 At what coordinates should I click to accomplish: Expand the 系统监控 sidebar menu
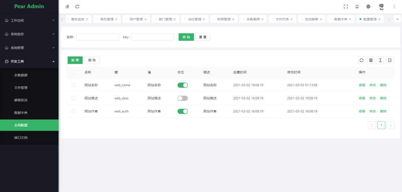29,34
